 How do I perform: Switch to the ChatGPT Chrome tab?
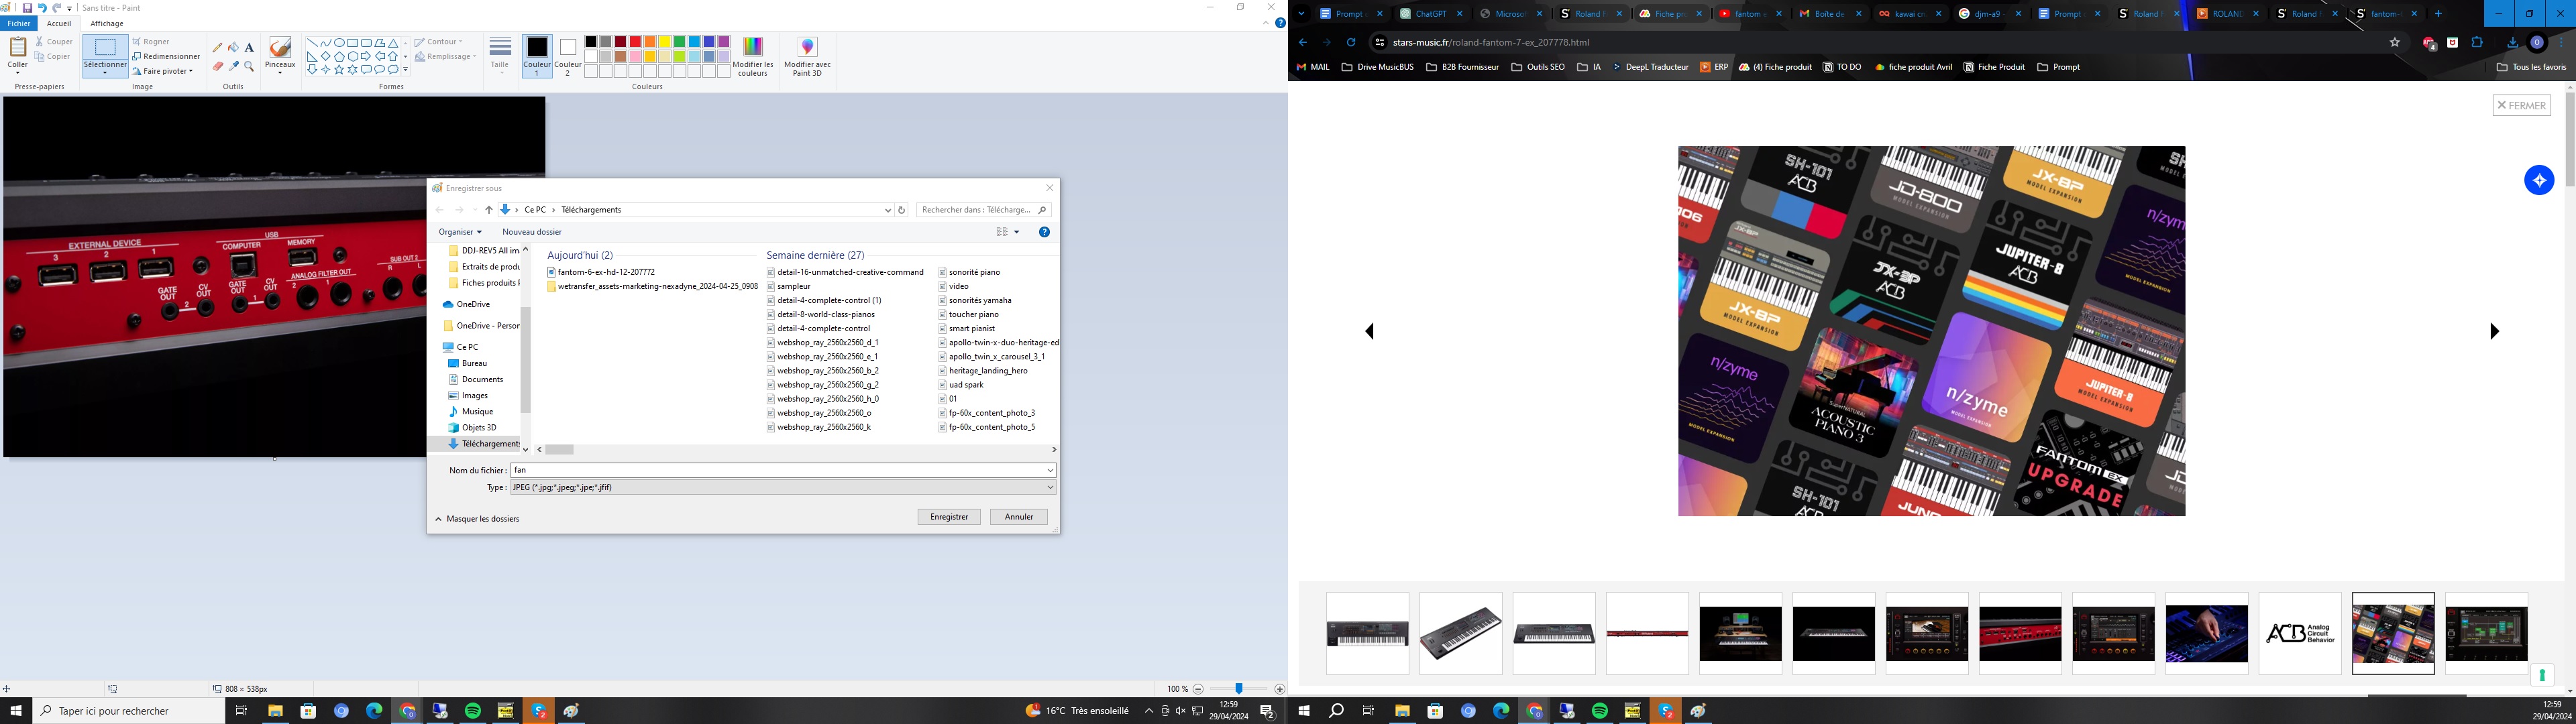point(1431,14)
